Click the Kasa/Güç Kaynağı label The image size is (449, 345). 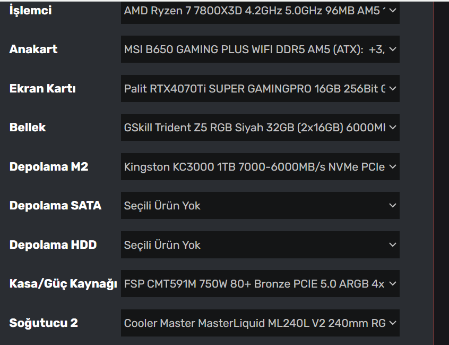pyautogui.click(x=63, y=284)
